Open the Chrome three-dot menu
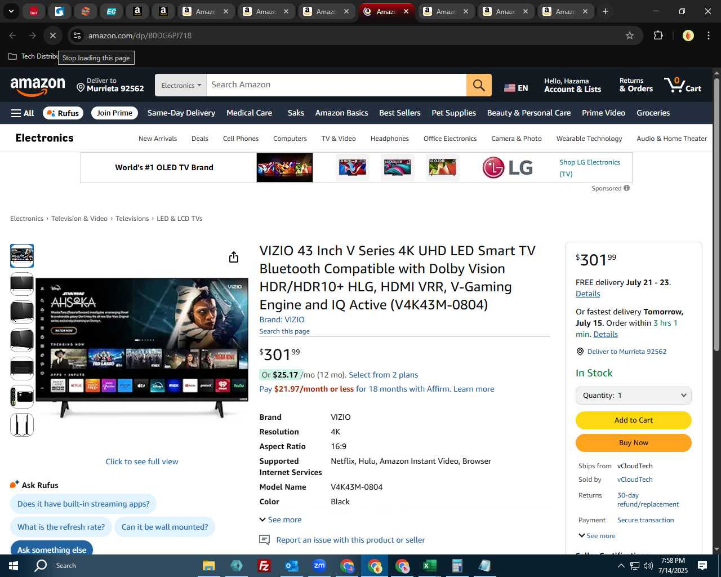This screenshot has width=721, height=577. (x=709, y=35)
